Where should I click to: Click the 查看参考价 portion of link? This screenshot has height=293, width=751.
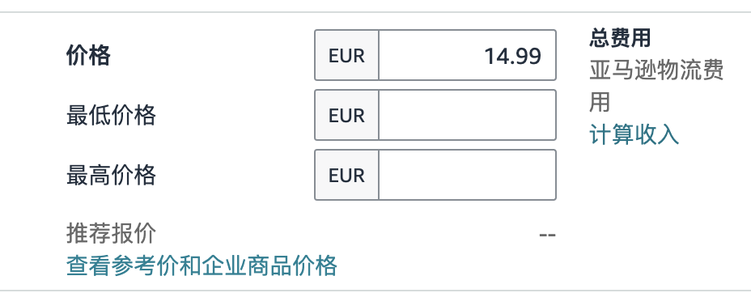click(x=122, y=265)
